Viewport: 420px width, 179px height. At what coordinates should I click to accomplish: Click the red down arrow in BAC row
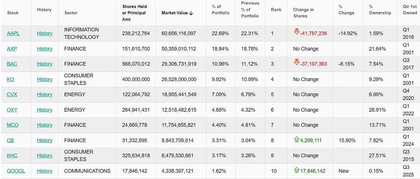[x=296, y=63]
